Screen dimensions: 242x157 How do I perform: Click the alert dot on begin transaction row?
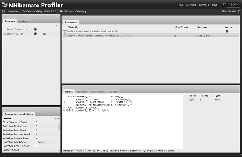(227, 31)
